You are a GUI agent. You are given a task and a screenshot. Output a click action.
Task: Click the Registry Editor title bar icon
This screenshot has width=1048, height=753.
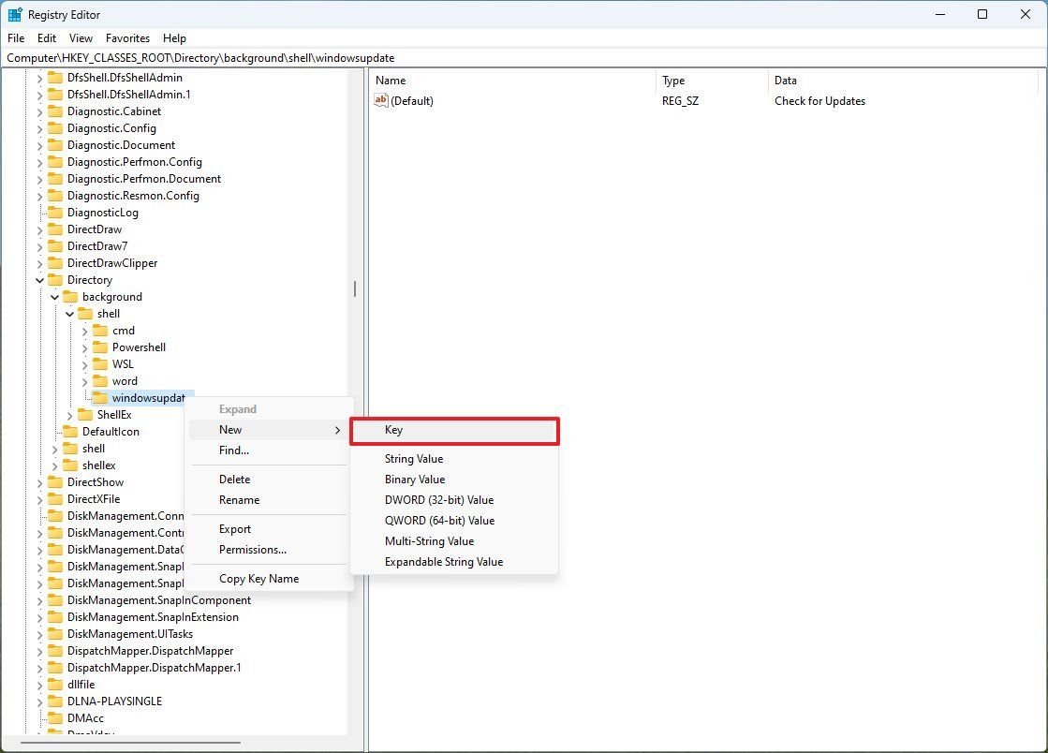point(15,14)
